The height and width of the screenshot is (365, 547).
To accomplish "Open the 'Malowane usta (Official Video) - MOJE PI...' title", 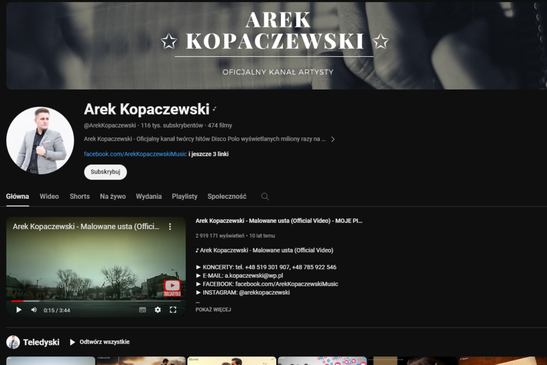I will (x=279, y=221).
